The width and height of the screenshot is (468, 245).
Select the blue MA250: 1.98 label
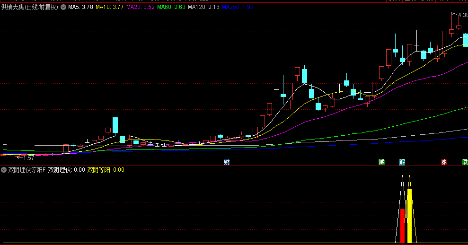tap(238, 7)
